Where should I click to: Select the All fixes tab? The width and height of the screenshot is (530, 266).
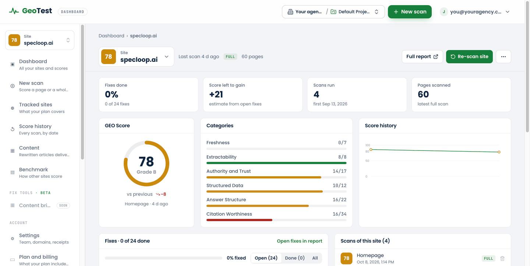[x=315, y=258]
